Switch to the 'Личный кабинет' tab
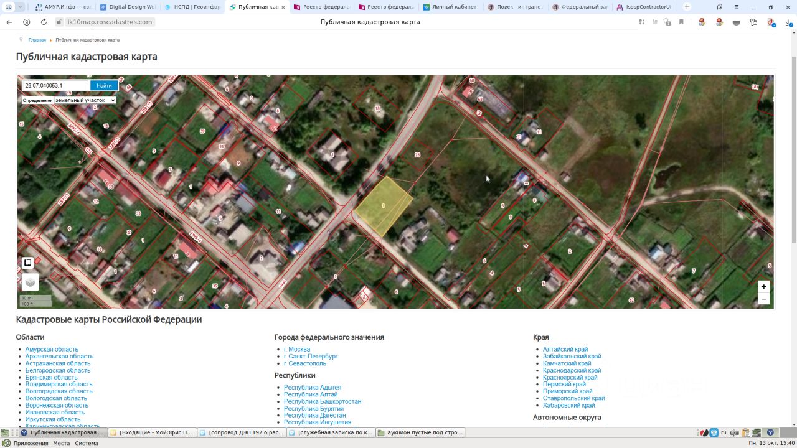The height and width of the screenshot is (448, 797). (453, 7)
